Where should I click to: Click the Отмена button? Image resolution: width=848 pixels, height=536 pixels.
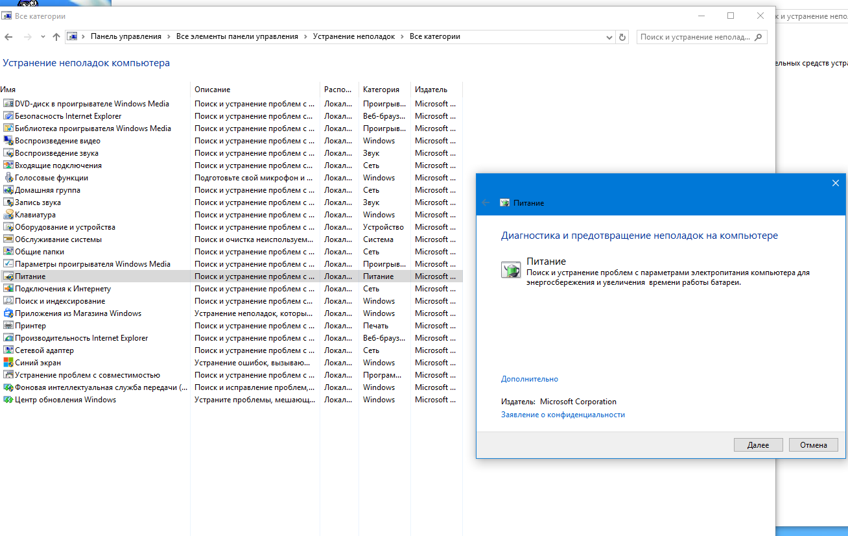(813, 445)
